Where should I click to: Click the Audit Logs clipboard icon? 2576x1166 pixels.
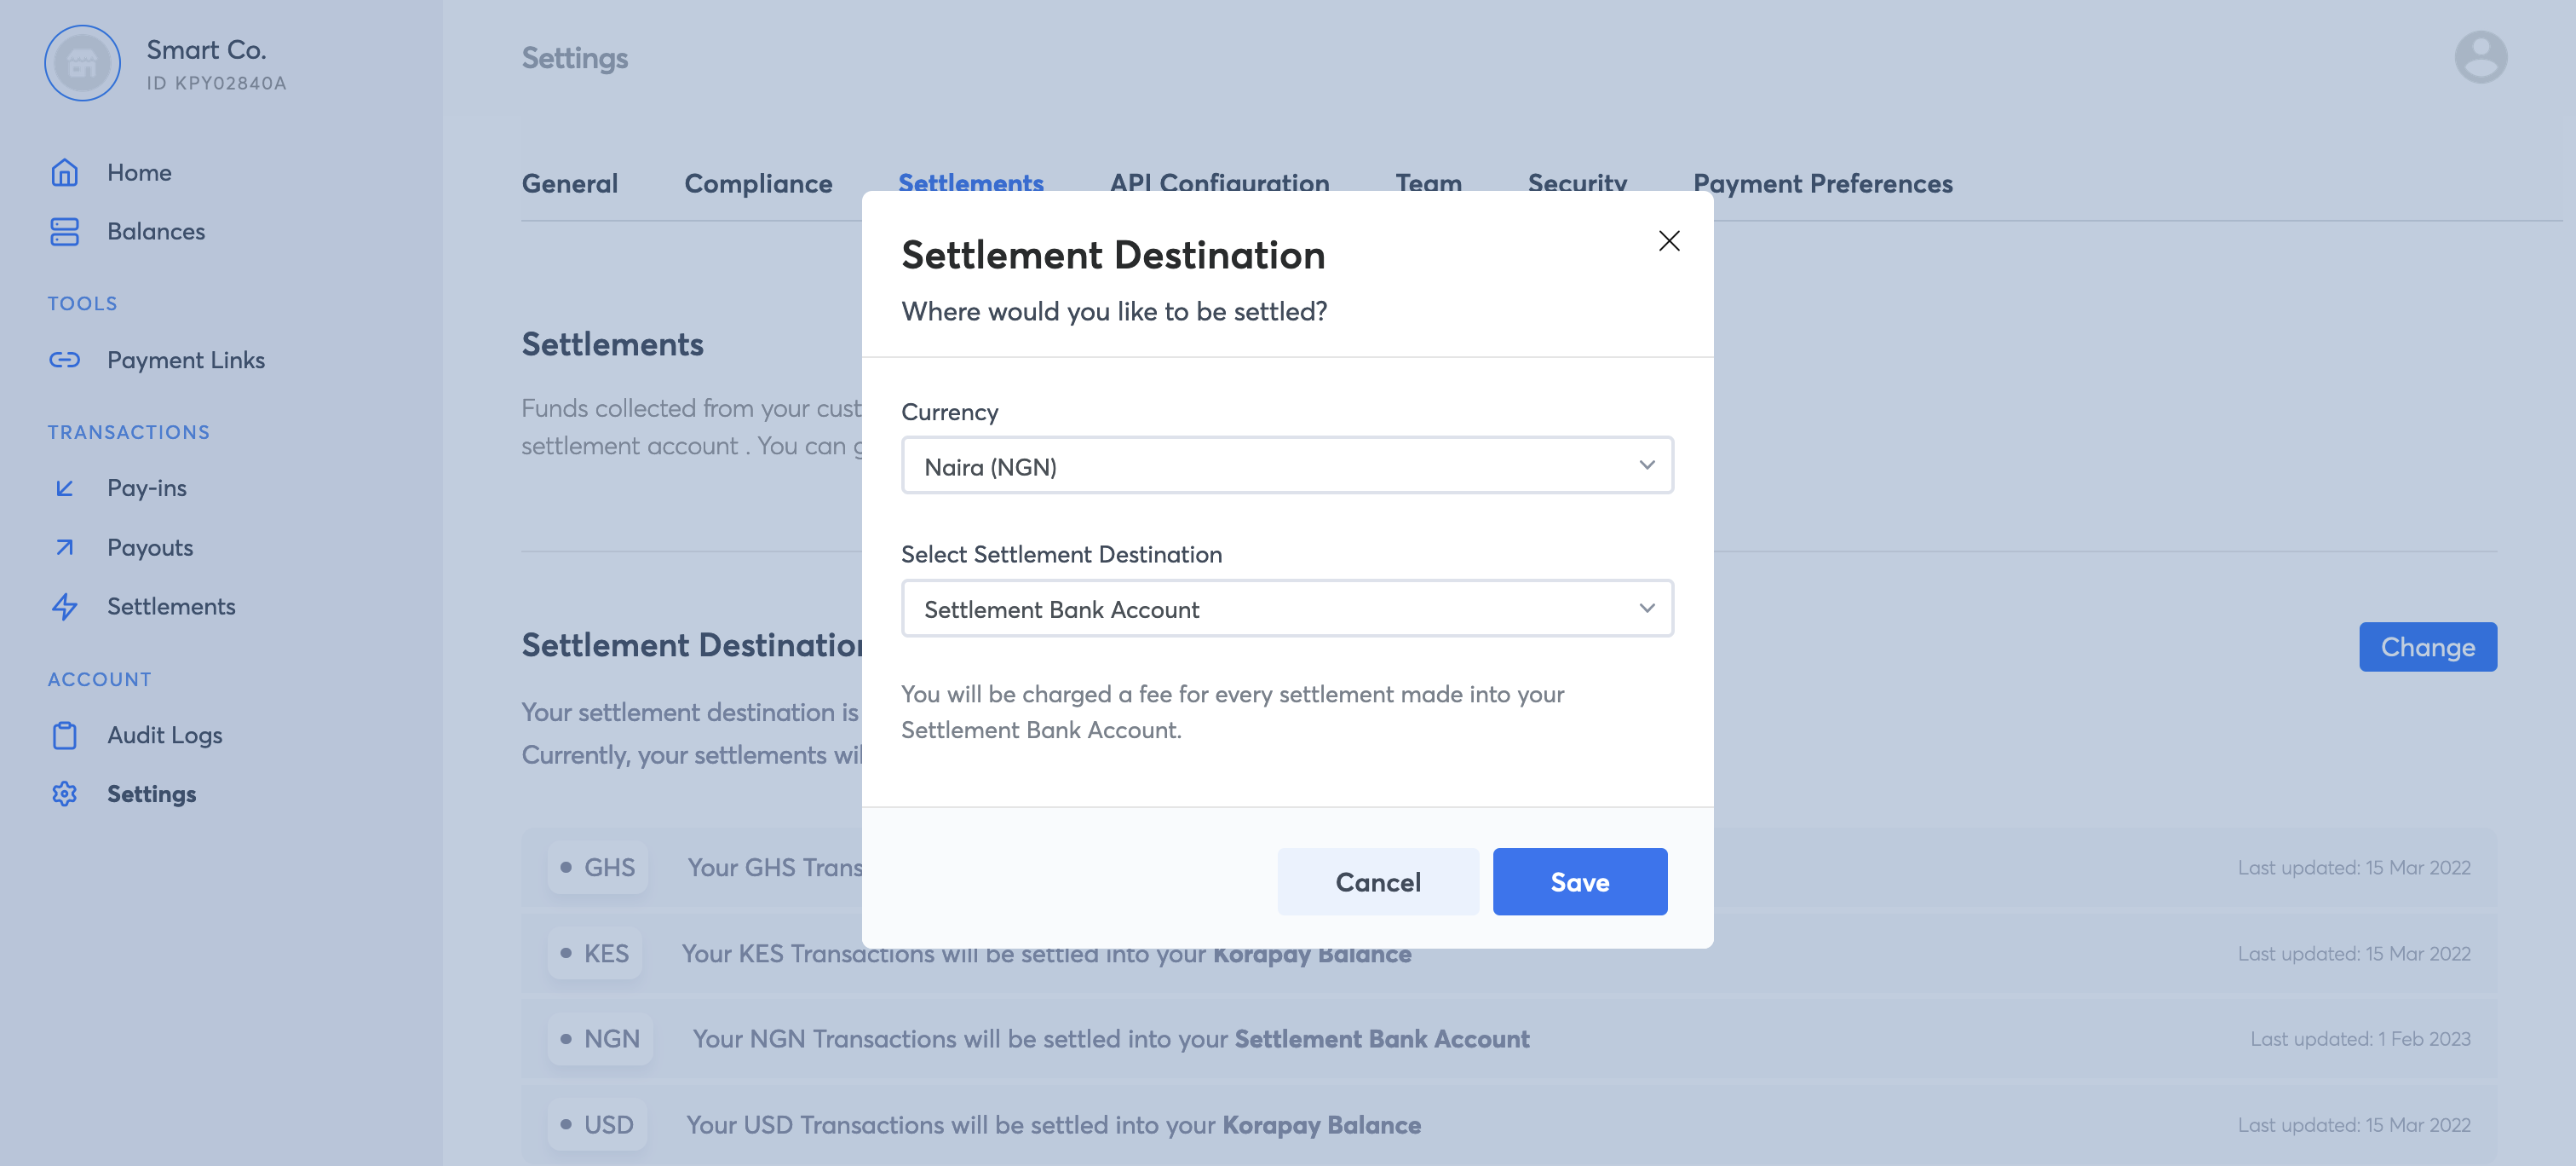pos(65,735)
